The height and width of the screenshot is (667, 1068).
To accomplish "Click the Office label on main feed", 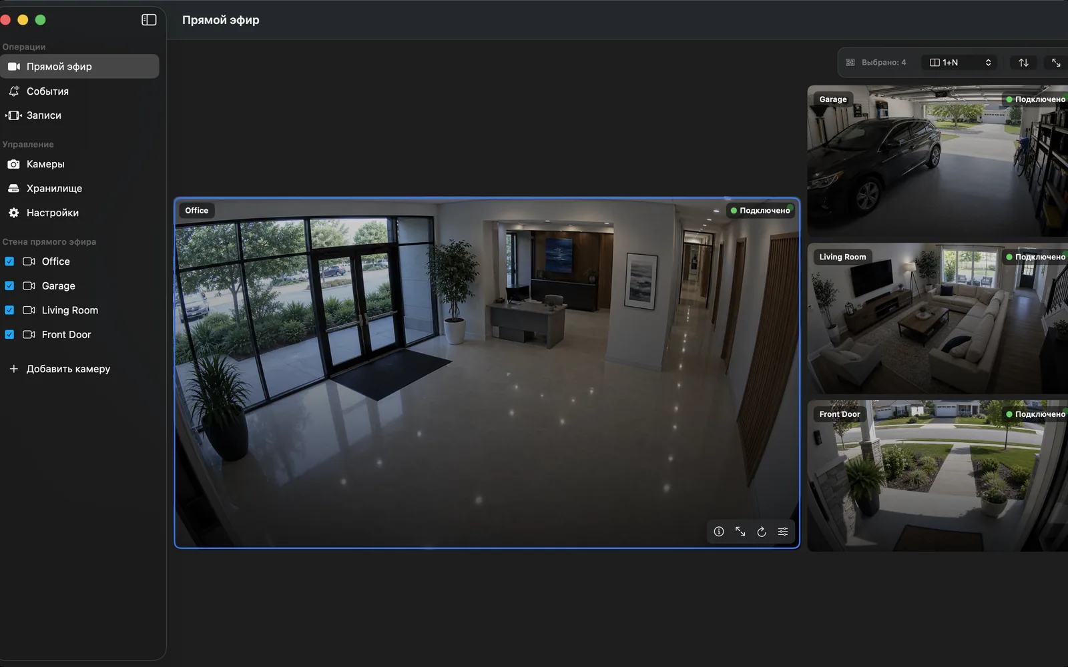I will click(196, 210).
